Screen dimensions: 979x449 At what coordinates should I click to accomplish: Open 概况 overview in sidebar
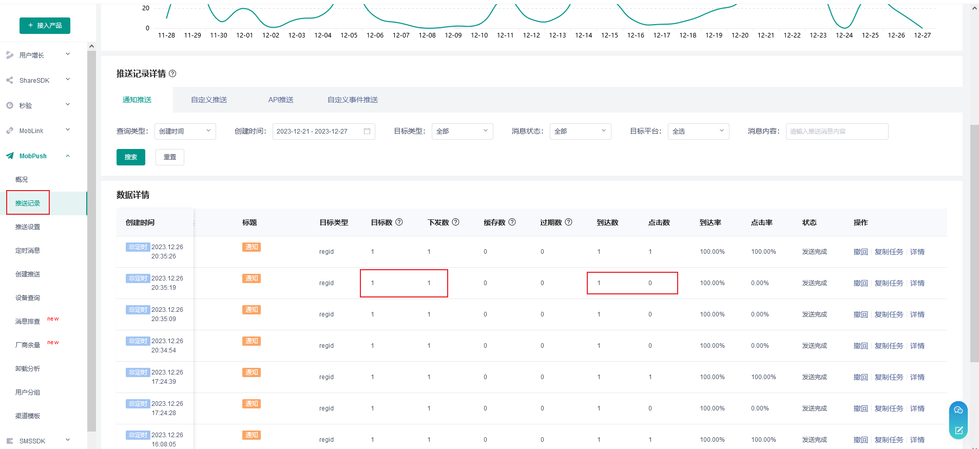point(22,179)
